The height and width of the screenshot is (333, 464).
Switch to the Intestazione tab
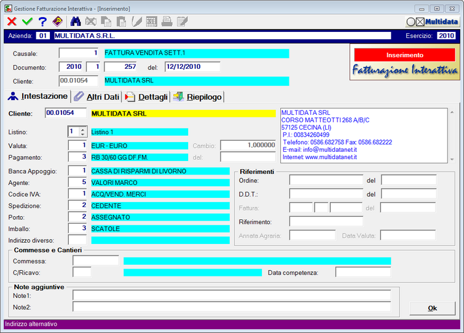38,96
